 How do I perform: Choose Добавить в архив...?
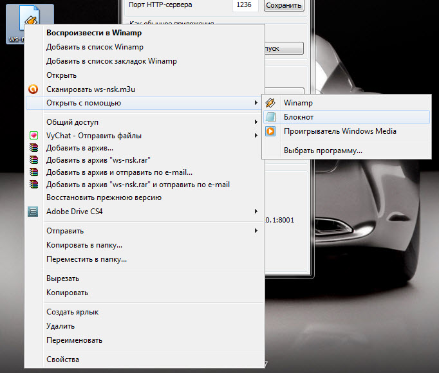tap(145, 148)
